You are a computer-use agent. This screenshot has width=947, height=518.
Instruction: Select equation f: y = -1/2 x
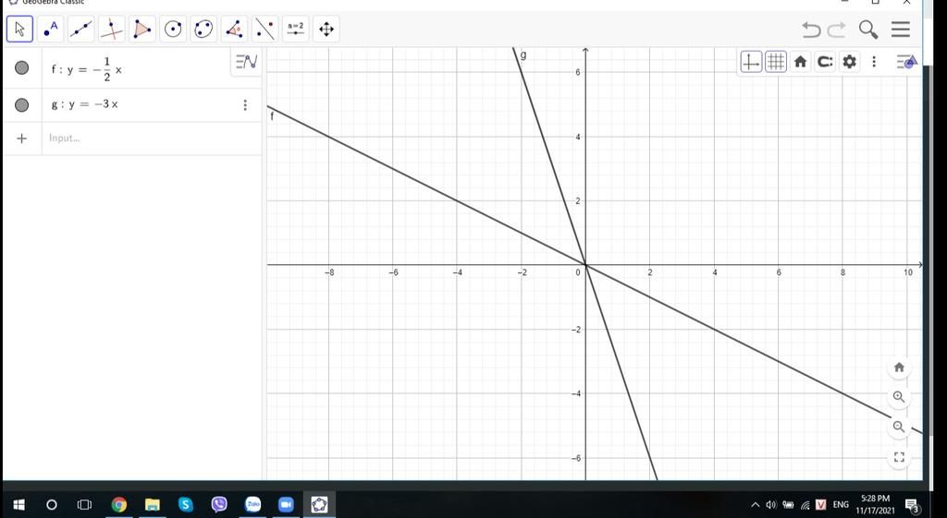click(86, 70)
